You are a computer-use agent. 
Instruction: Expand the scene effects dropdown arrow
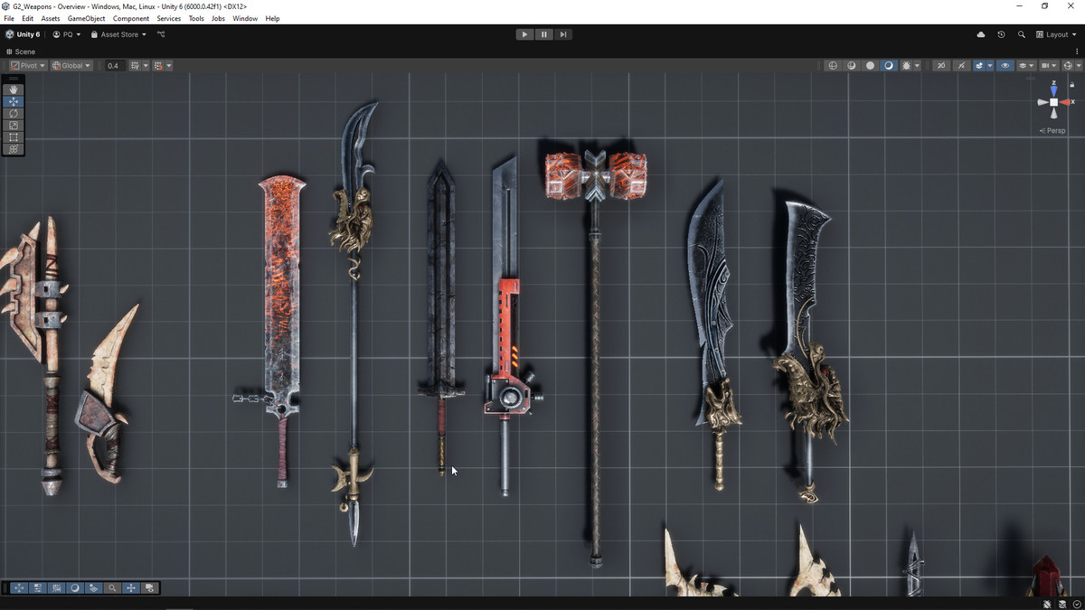[990, 65]
